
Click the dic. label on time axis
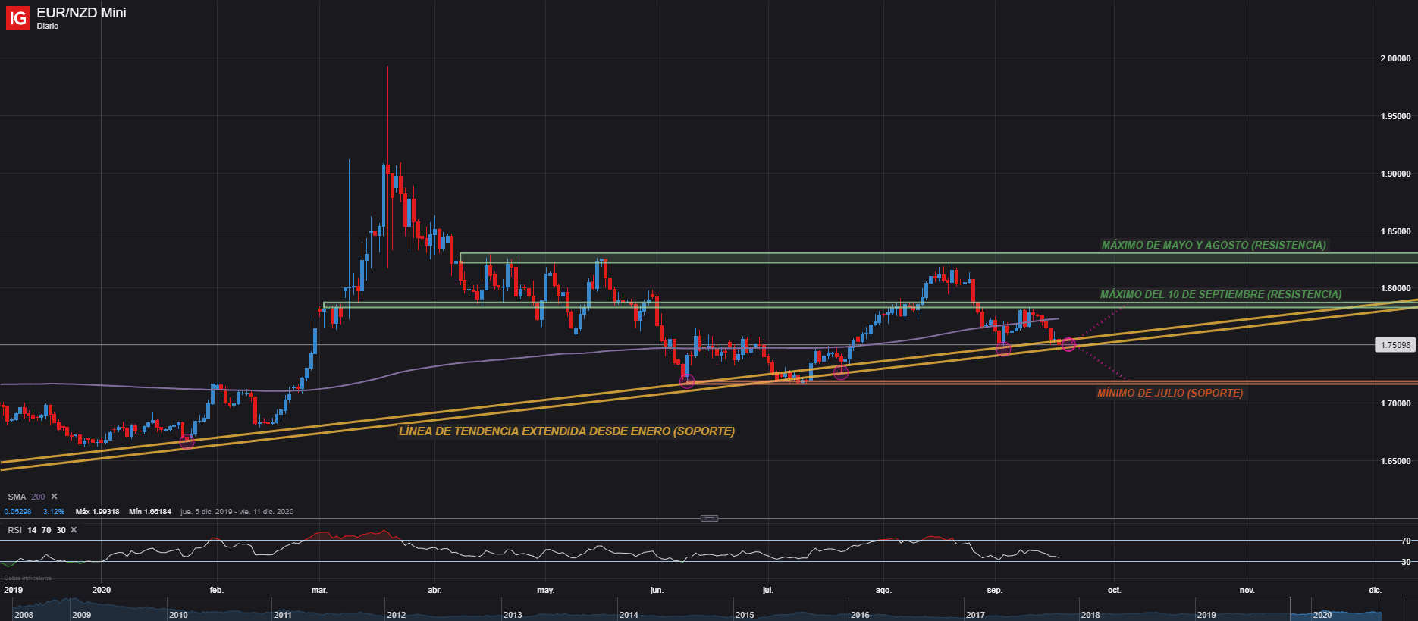coord(1375,590)
